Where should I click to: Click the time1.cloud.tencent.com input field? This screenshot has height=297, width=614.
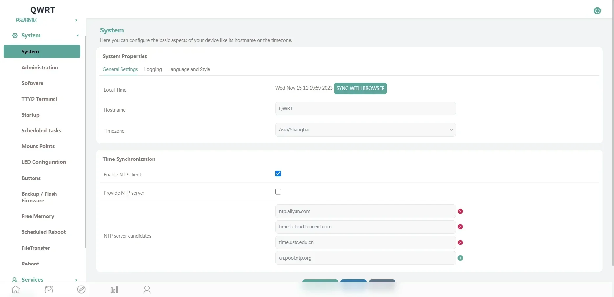(x=365, y=227)
